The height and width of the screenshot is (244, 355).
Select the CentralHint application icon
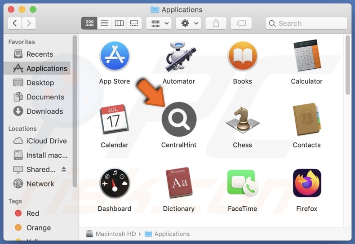point(179,119)
